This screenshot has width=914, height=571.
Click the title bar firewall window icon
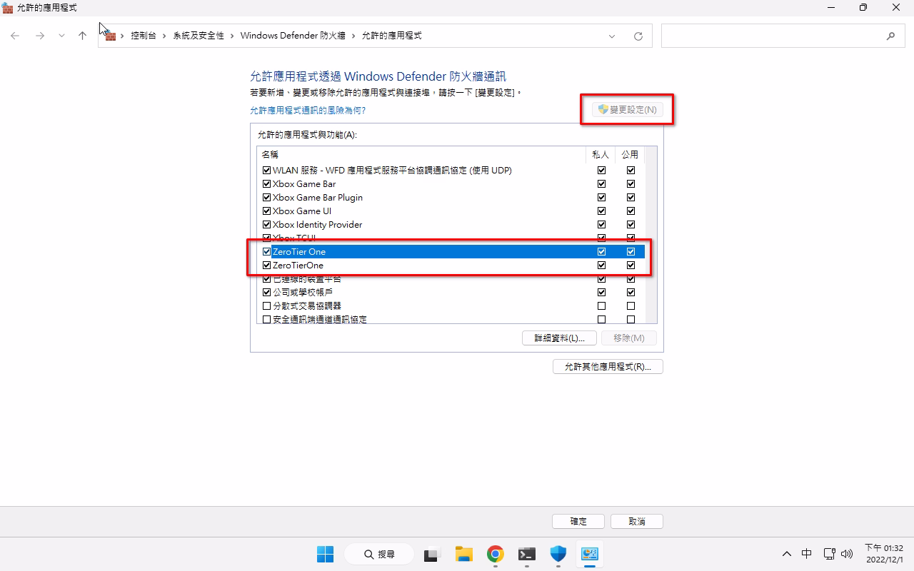click(8, 8)
